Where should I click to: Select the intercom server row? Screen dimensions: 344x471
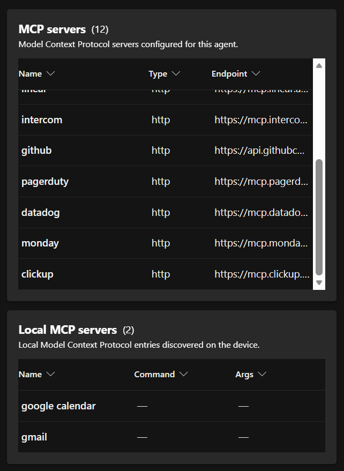coord(165,120)
